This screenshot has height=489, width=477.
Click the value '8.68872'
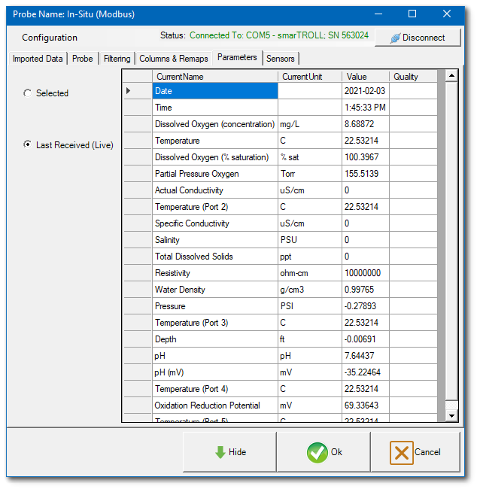pyautogui.click(x=366, y=124)
